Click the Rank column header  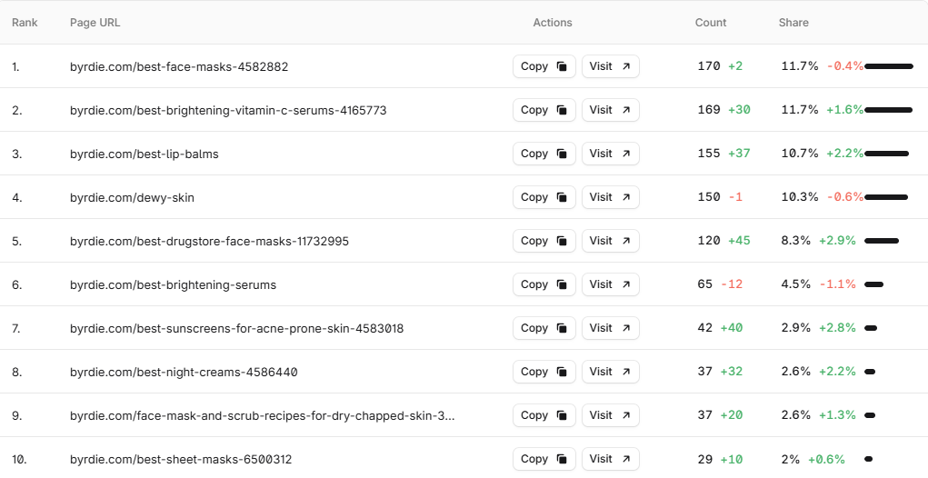(25, 23)
